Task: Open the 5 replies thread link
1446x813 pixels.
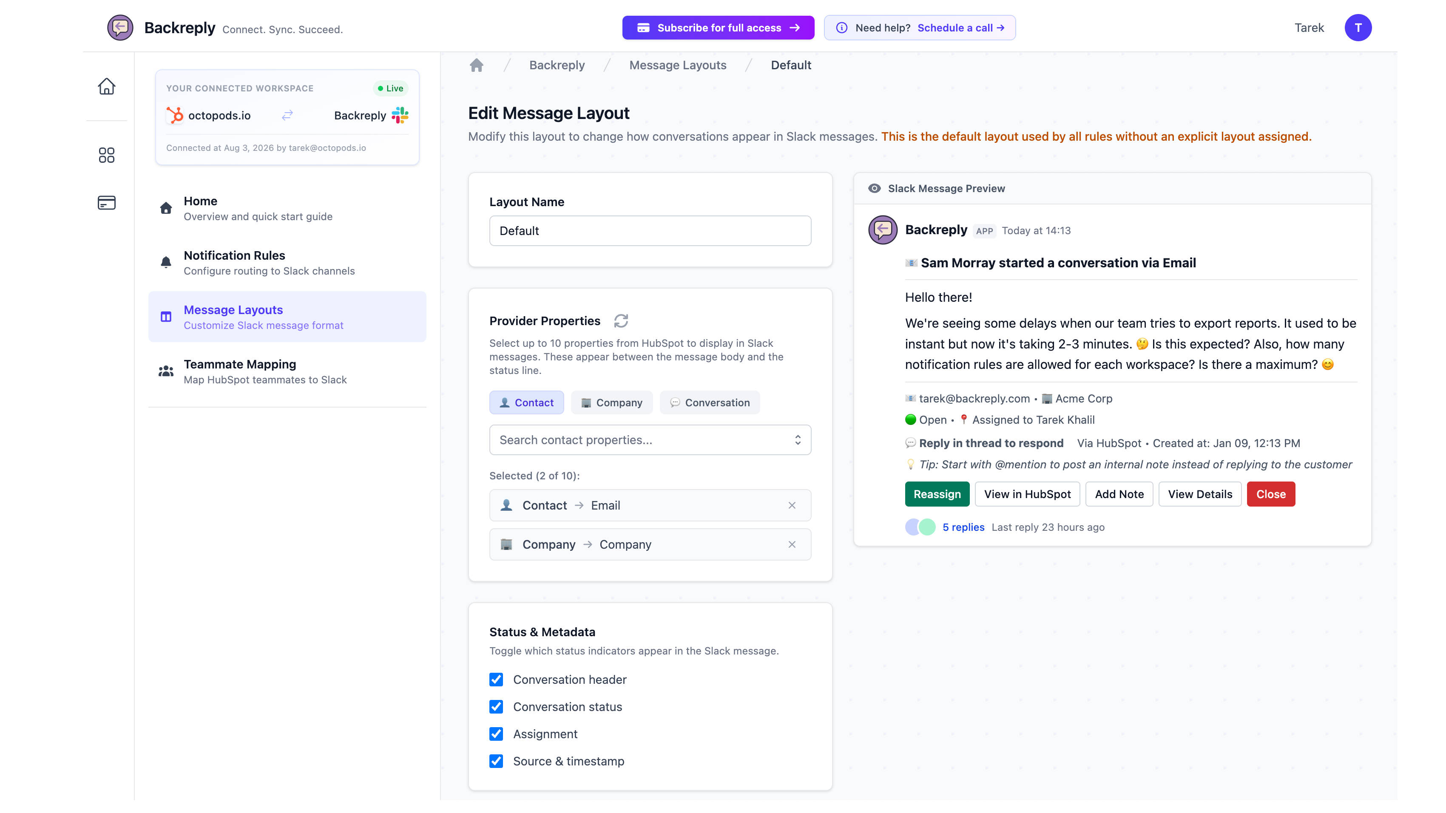Action: pos(963,527)
